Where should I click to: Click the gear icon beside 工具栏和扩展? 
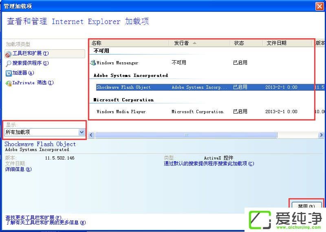tap(9, 54)
